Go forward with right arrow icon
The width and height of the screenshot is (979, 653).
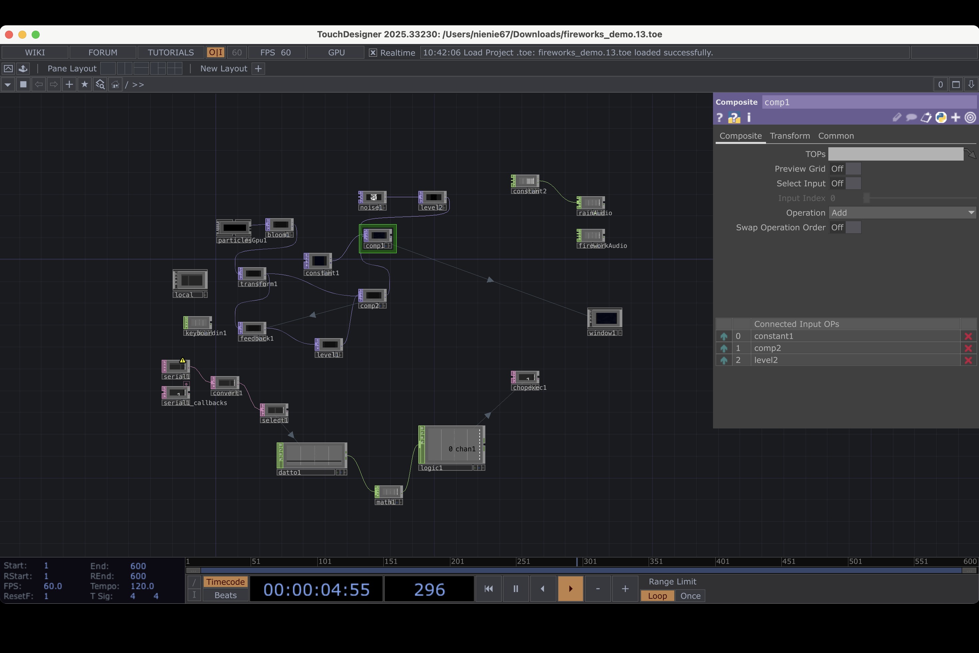(x=54, y=85)
